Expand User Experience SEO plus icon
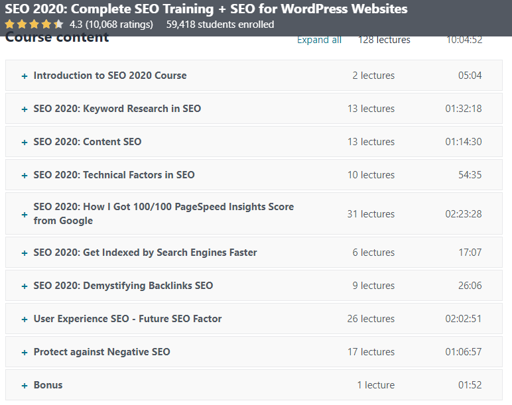The image size is (512, 405). 25,319
